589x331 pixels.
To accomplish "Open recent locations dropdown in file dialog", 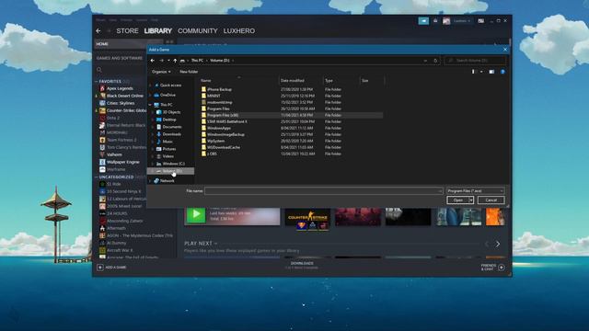I will tap(168, 61).
